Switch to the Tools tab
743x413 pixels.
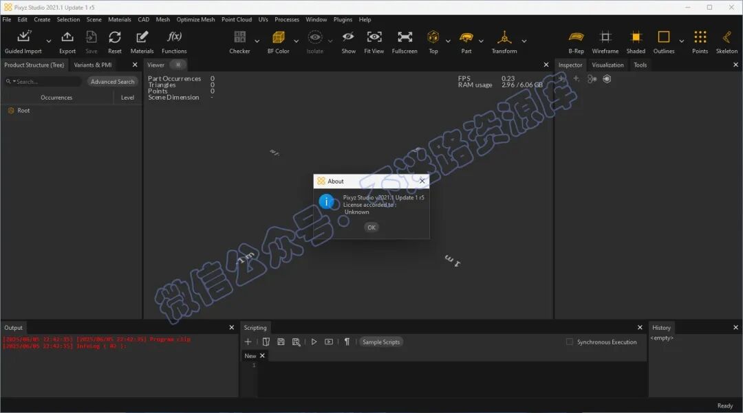640,65
